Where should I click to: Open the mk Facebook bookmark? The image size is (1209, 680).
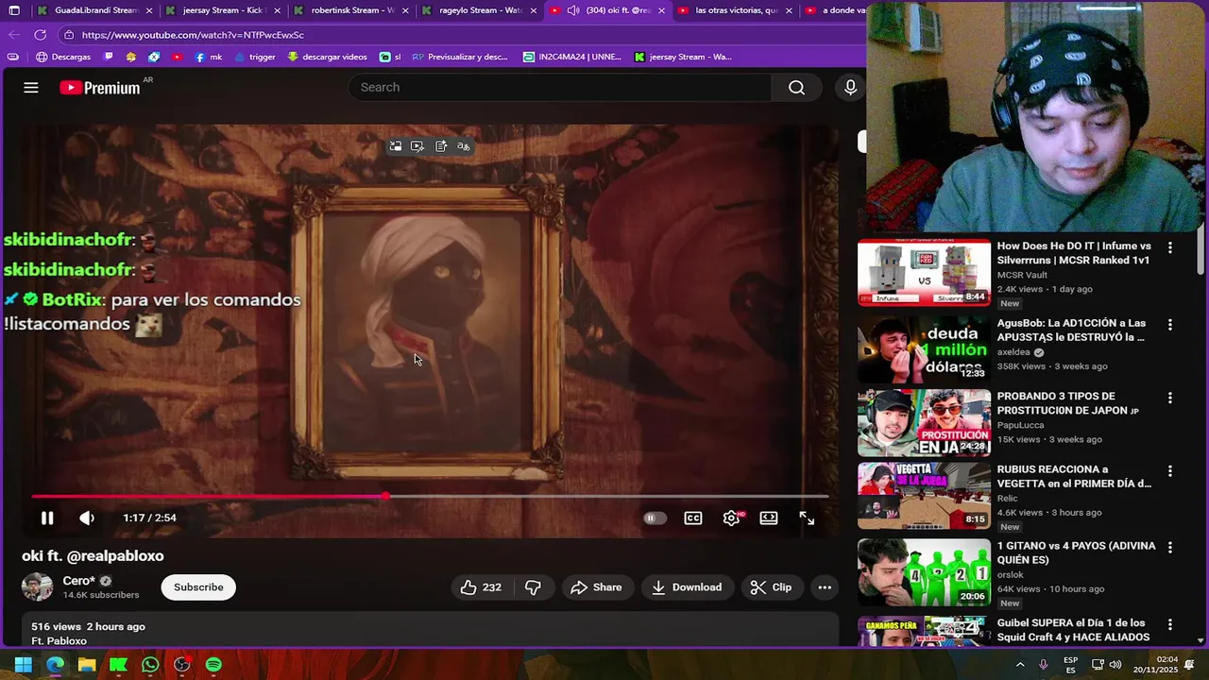pos(209,57)
